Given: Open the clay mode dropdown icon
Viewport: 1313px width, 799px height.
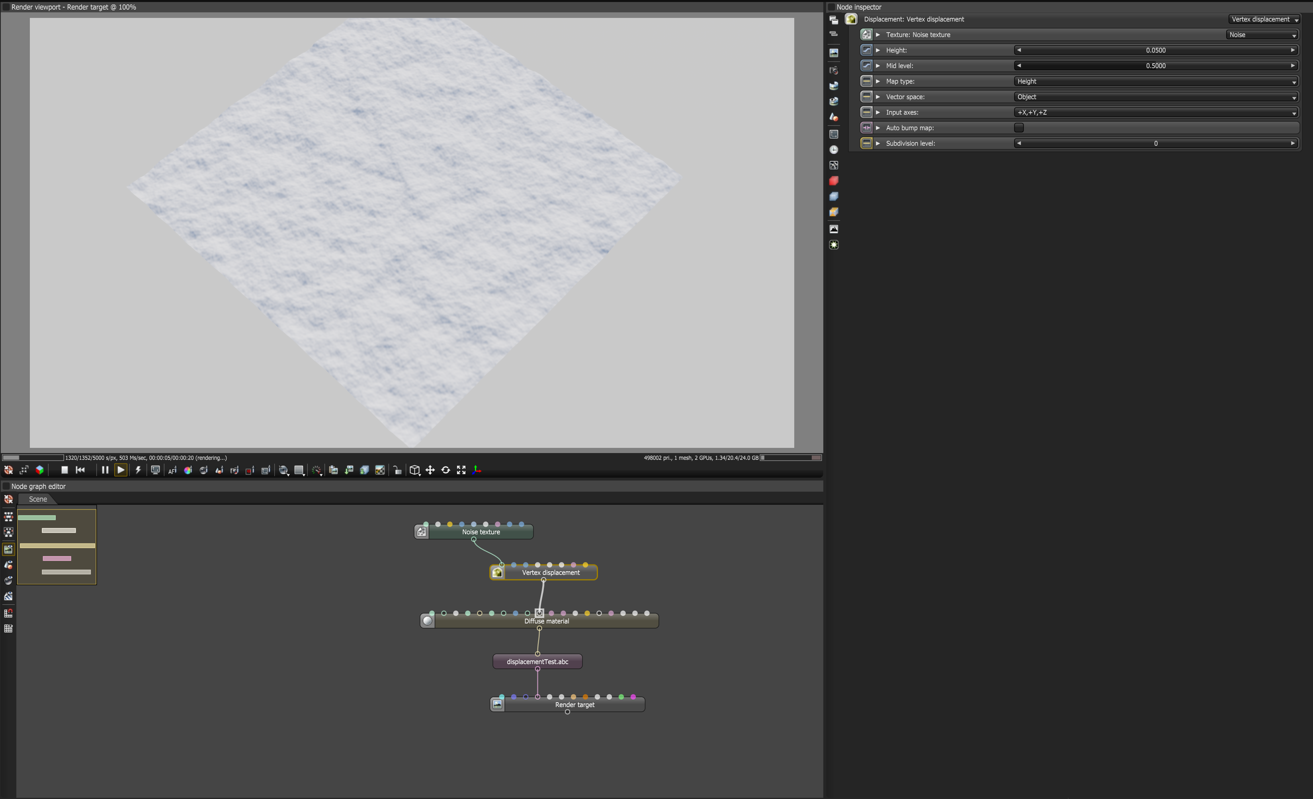Looking at the screenshot, I should pos(284,470).
